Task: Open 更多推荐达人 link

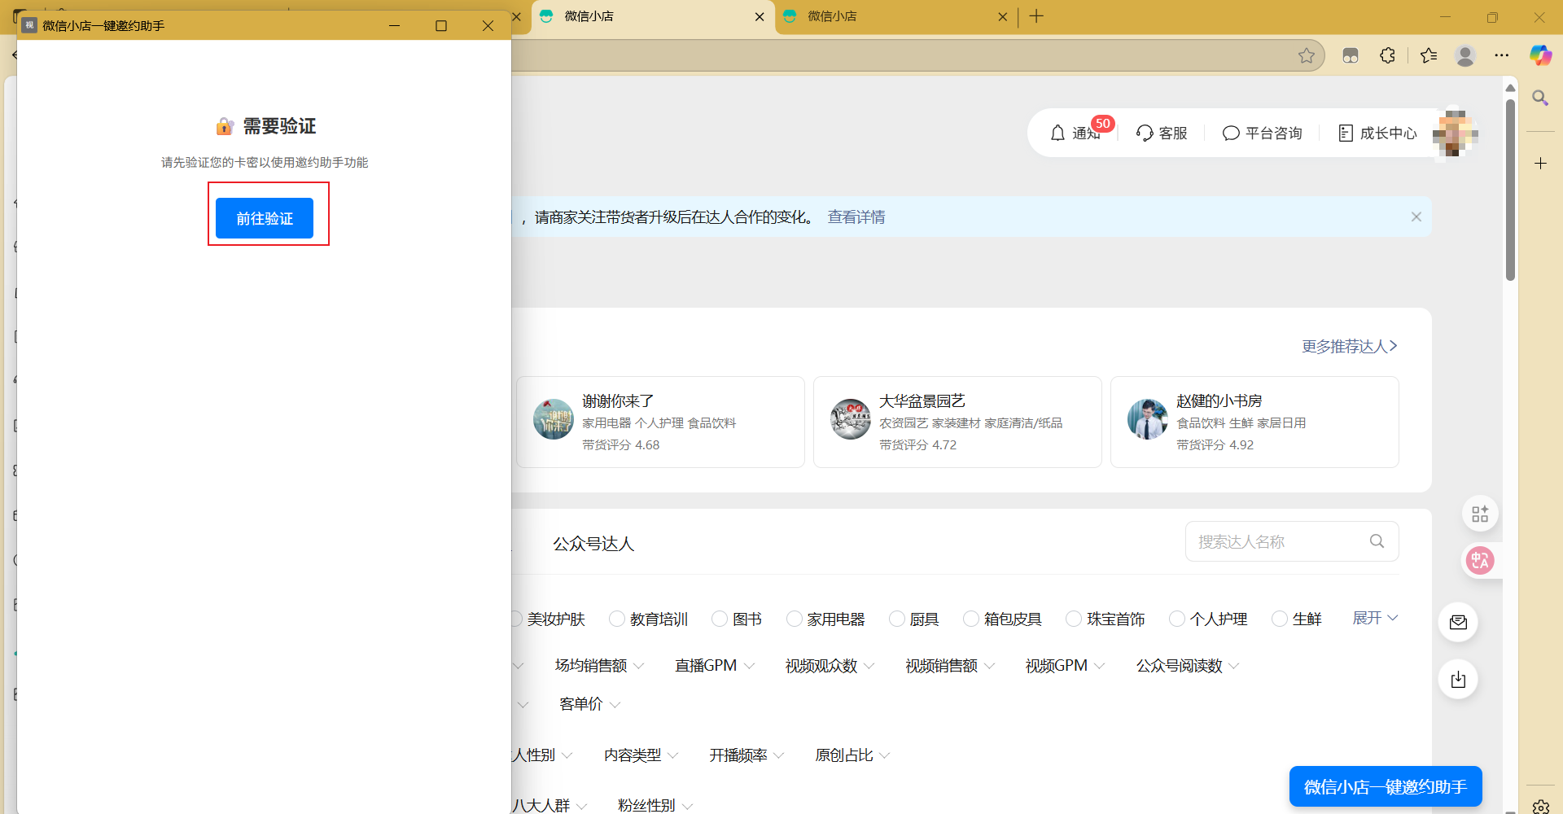Action: click(x=1350, y=346)
